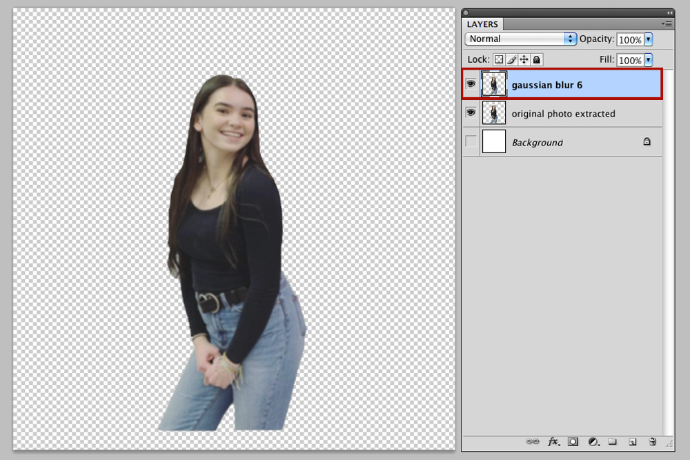690x460 pixels.
Task: Enable lock transparent pixels
Action: (x=499, y=59)
